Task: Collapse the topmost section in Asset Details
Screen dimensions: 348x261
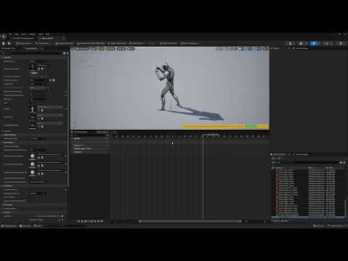Action: [3, 57]
